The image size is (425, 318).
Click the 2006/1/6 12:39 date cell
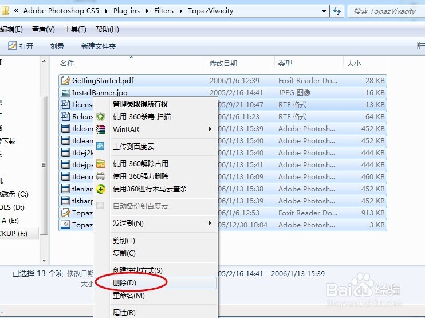click(234, 81)
